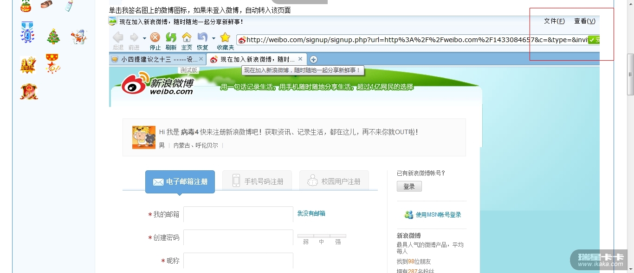
Task: Close the 小四提建议之十三 tab
Action: [201, 59]
